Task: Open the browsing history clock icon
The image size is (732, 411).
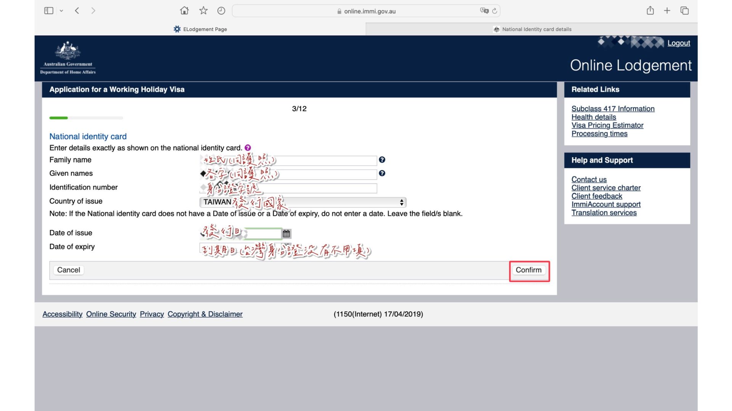Action: coord(221,11)
